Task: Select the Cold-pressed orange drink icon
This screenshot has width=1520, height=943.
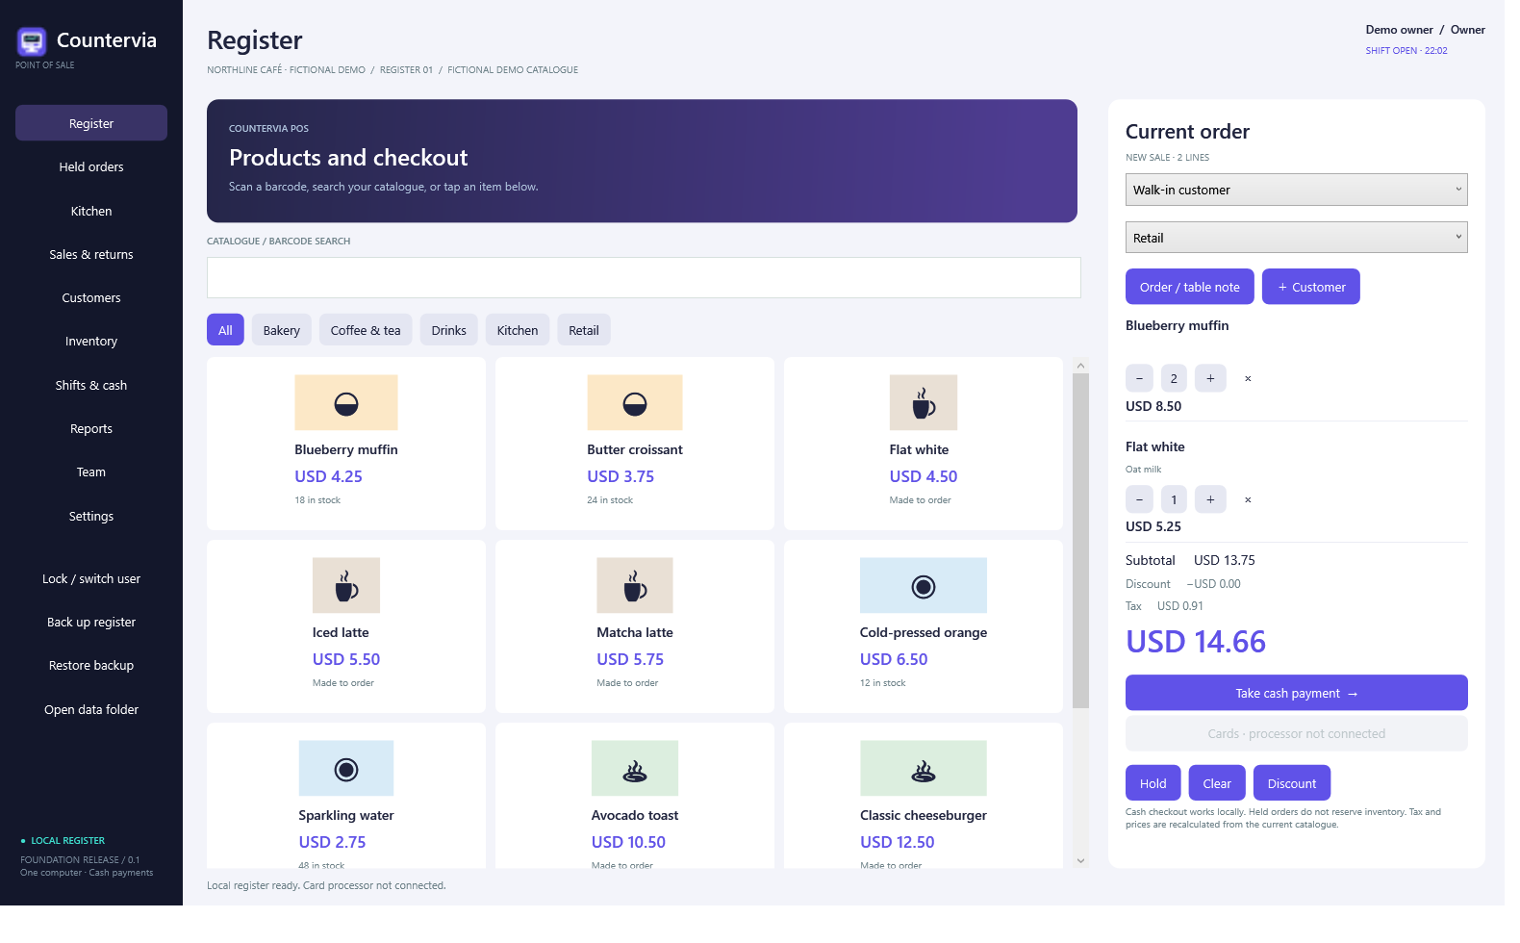Action: pos(924,586)
